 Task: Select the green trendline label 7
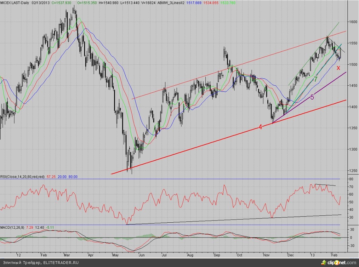pos(316,79)
